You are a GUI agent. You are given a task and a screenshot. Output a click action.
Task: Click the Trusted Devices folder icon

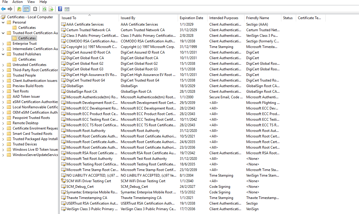(9, 144)
